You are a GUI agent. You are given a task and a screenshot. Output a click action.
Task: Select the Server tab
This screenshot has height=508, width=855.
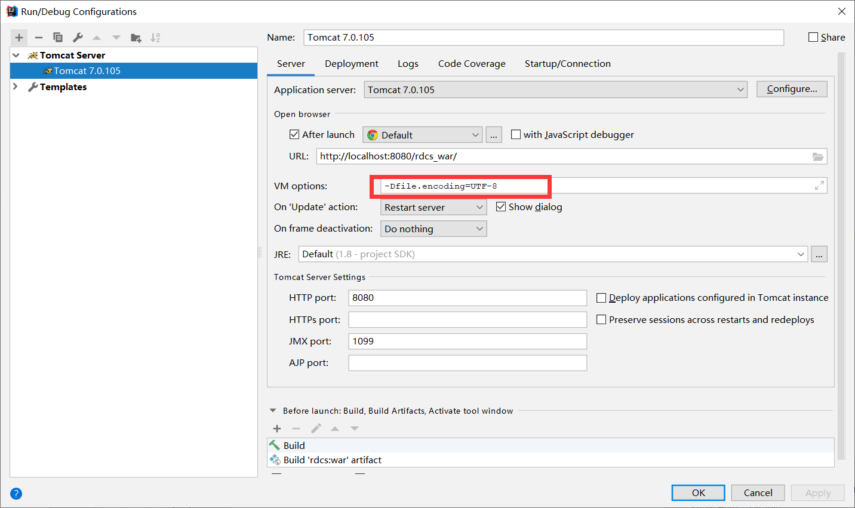291,64
